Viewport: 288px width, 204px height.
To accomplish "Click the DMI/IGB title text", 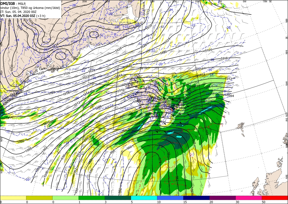I will pos(7,3).
